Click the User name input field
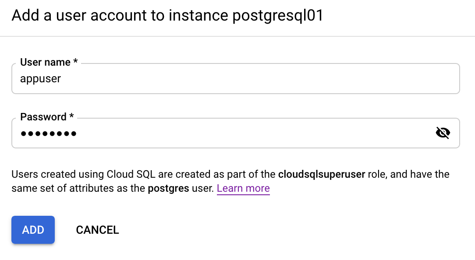The width and height of the screenshot is (475, 260). click(x=235, y=79)
